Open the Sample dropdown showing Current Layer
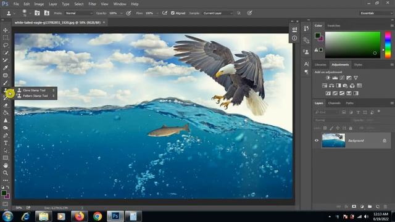Screen dimensions: 395x222 point(218,13)
